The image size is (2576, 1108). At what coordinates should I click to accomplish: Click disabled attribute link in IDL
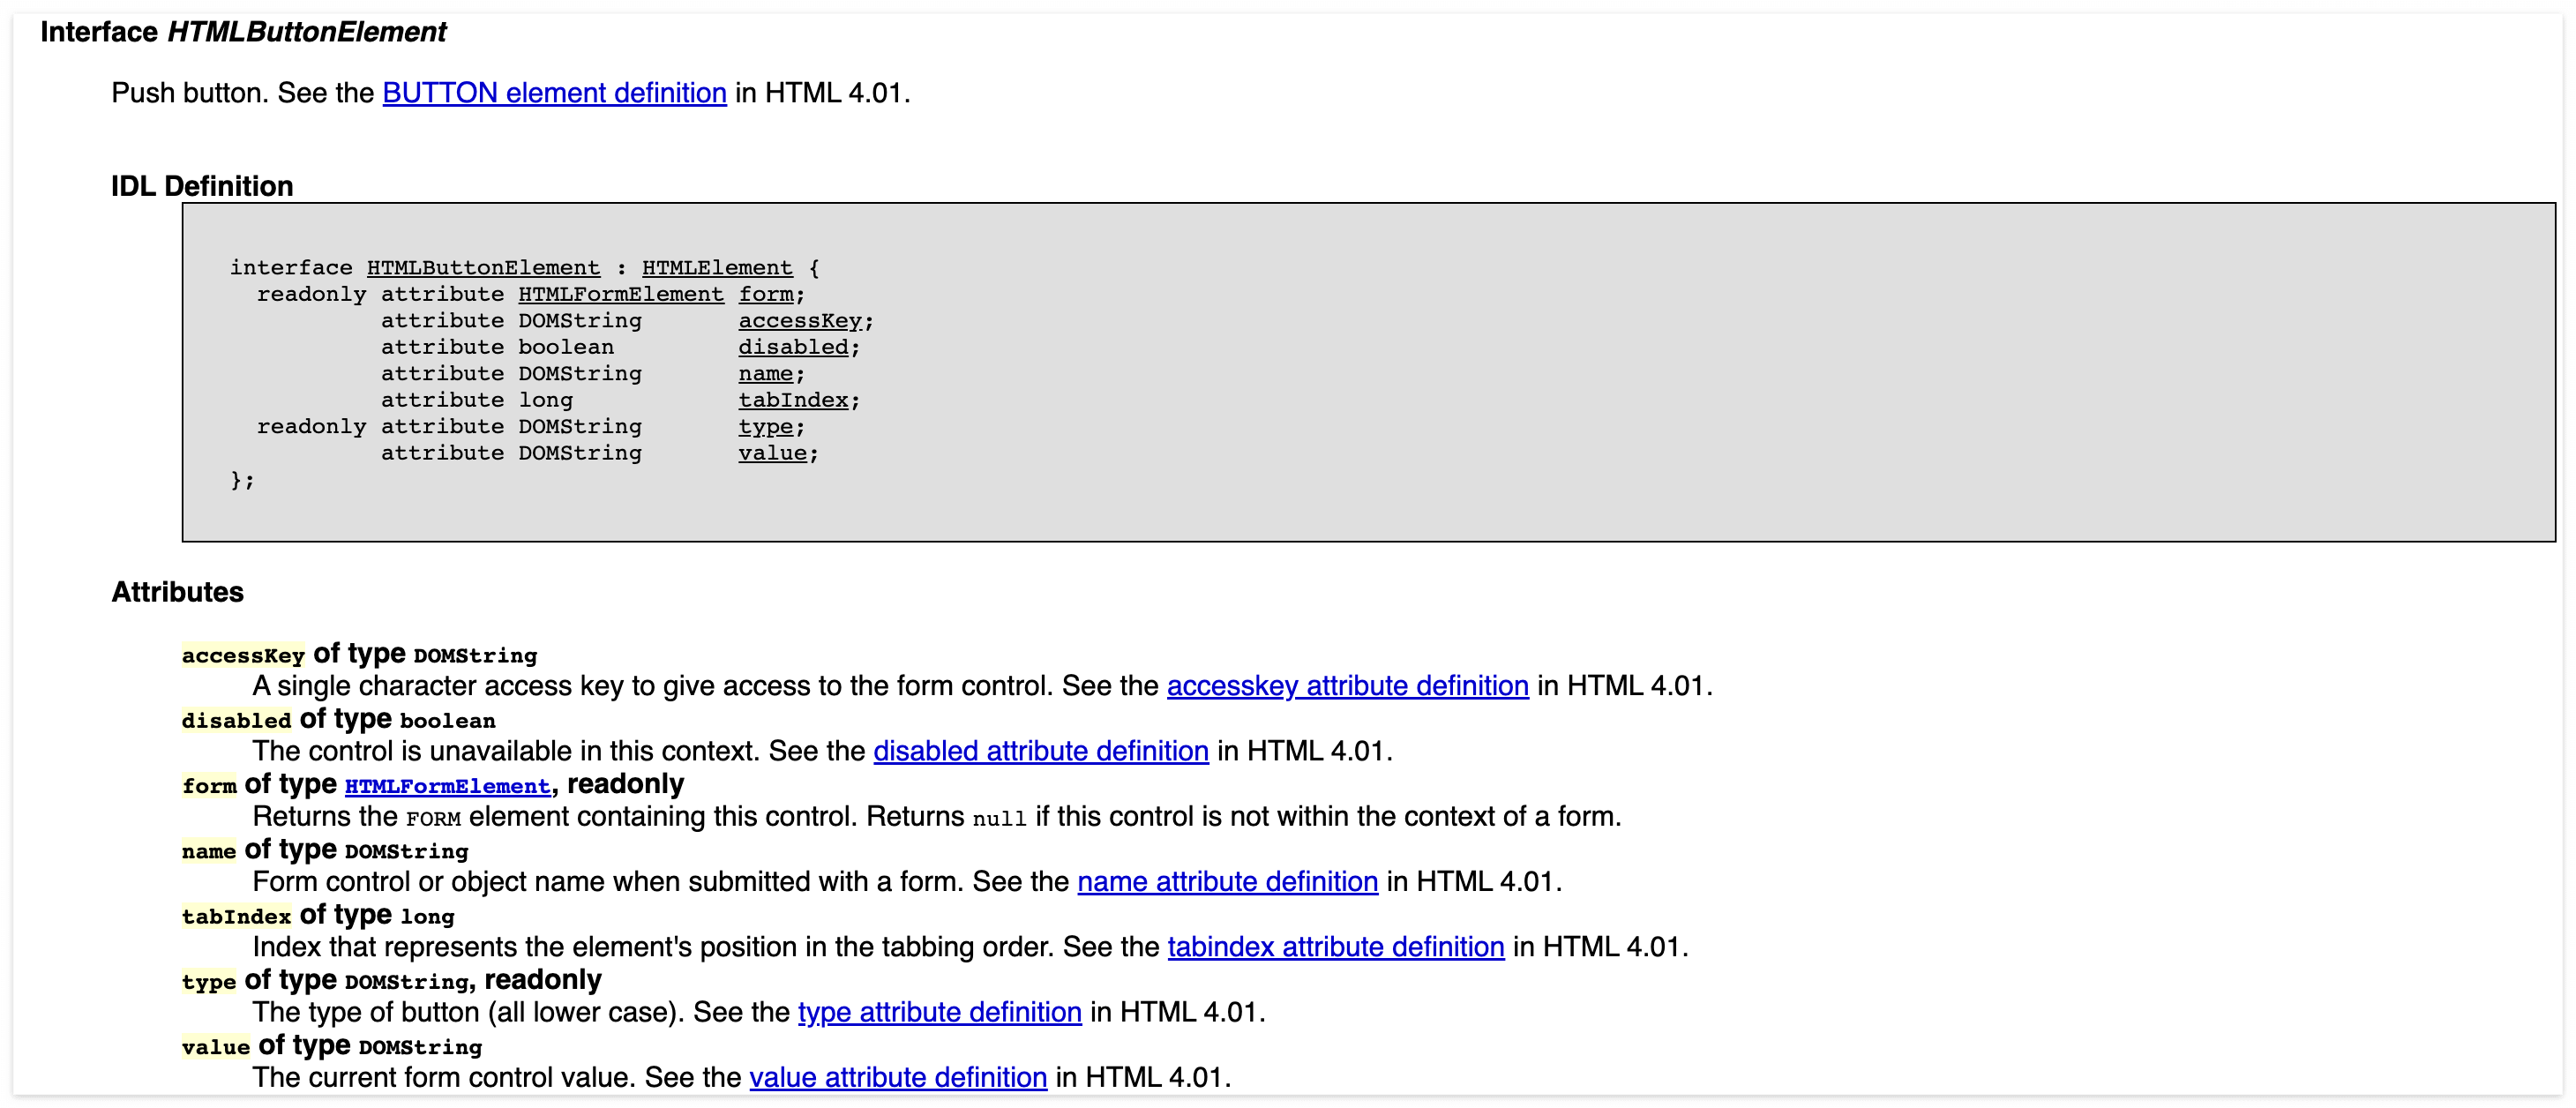[792, 347]
